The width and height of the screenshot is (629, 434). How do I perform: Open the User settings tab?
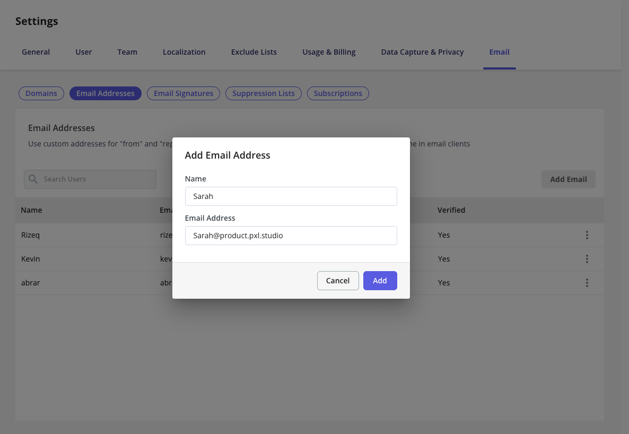click(x=83, y=52)
